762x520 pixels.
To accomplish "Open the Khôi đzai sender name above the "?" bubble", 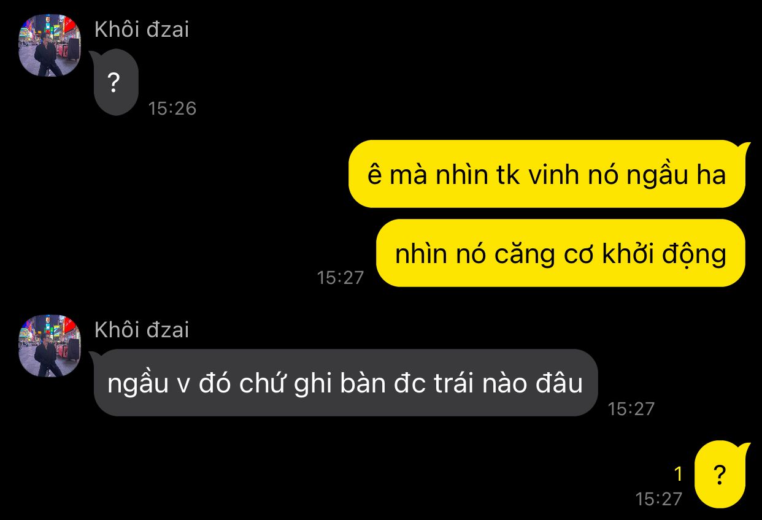I will pos(142,29).
